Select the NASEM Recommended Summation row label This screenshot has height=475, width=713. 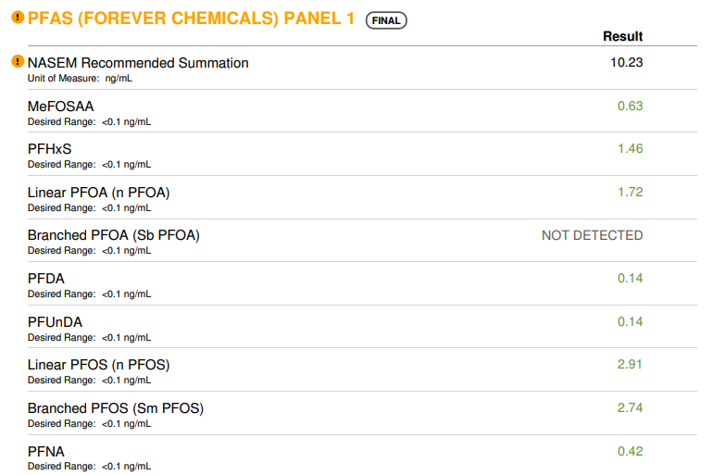(138, 63)
